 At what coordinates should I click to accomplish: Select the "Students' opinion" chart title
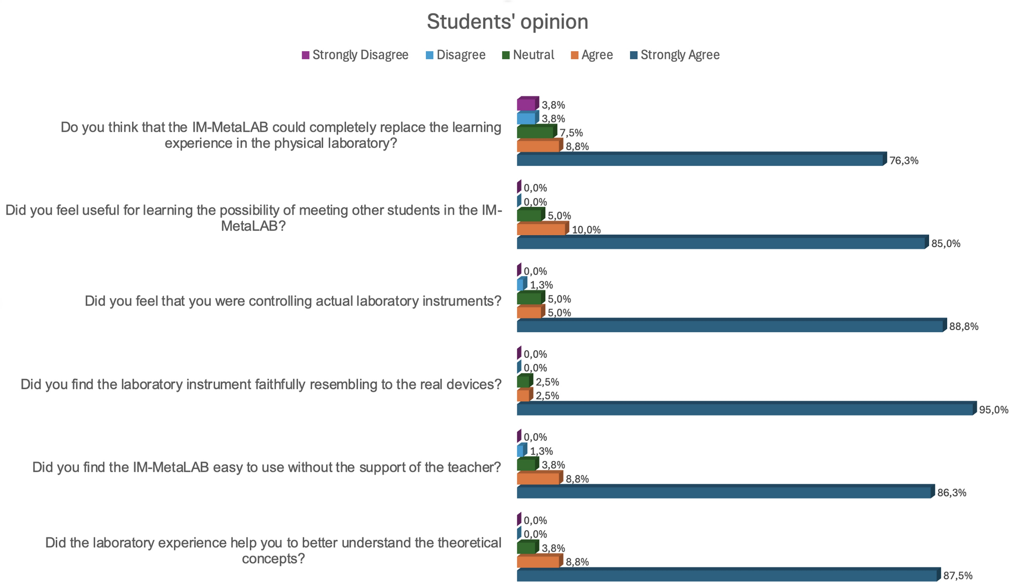507,22
